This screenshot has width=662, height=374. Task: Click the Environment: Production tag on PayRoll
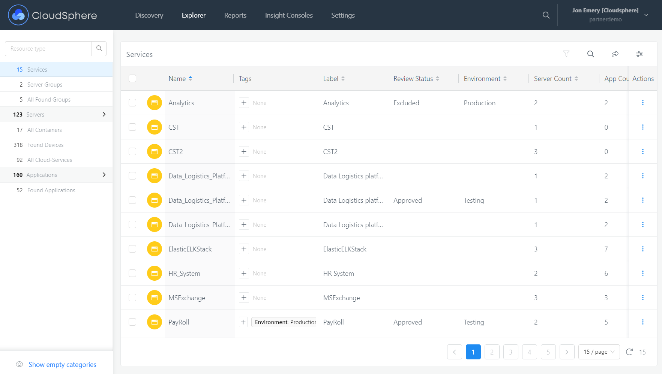(x=284, y=322)
